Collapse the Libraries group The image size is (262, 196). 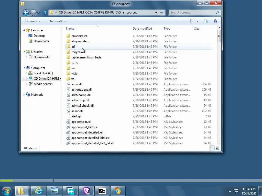(x=24, y=52)
